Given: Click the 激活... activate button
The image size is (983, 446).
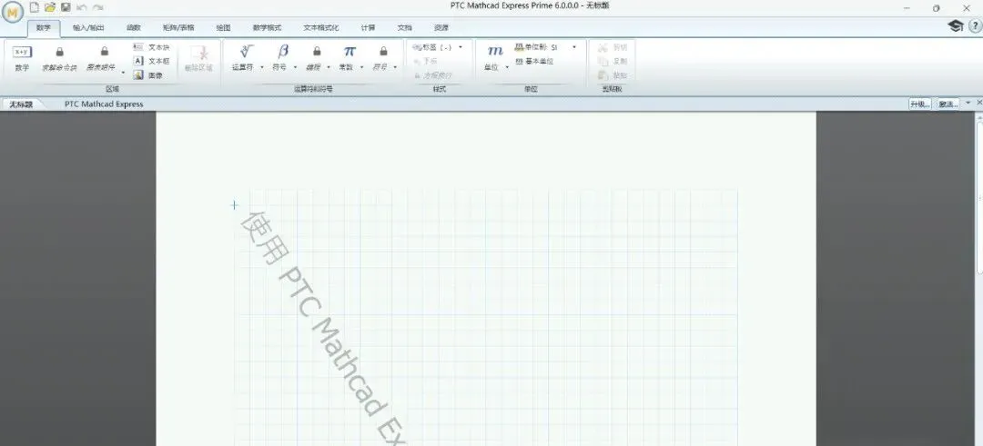Looking at the screenshot, I should point(948,104).
